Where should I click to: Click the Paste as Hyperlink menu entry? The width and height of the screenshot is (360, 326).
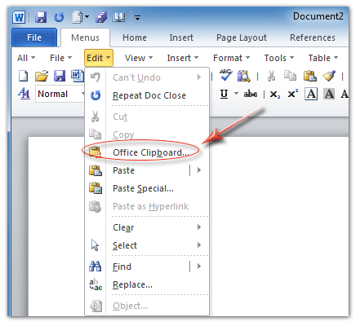click(x=147, y=206)
